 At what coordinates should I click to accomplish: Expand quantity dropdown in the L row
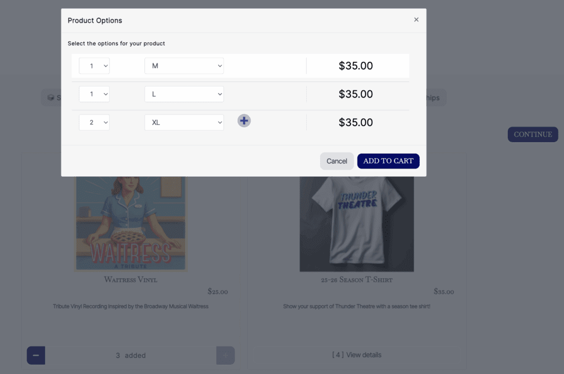click(94, 94)
